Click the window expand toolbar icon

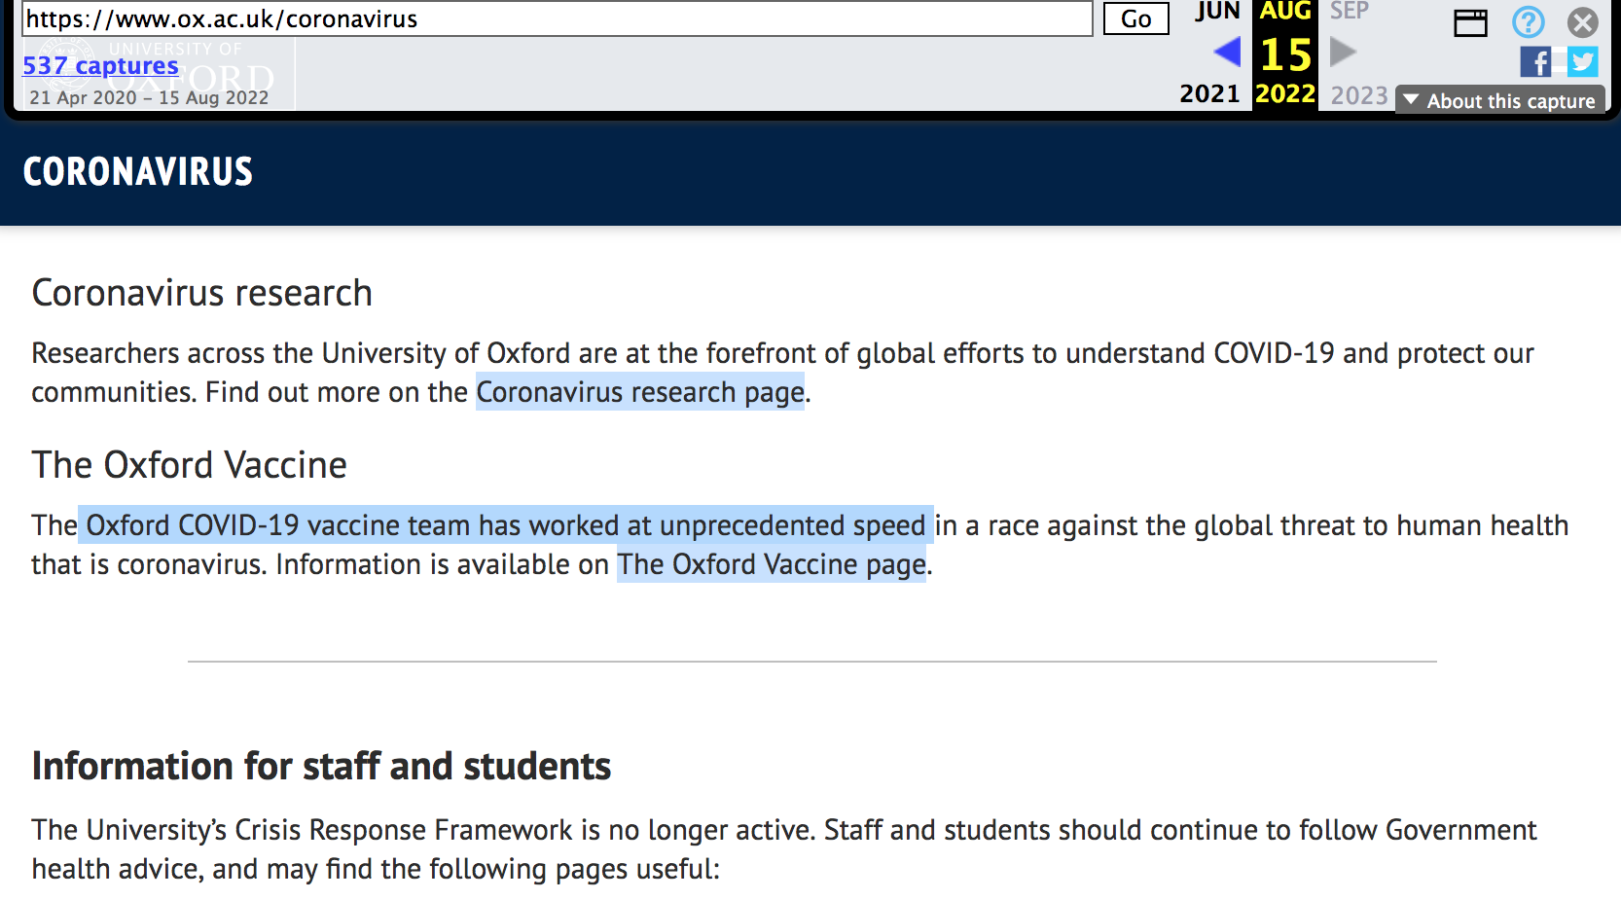point(1470,22)
